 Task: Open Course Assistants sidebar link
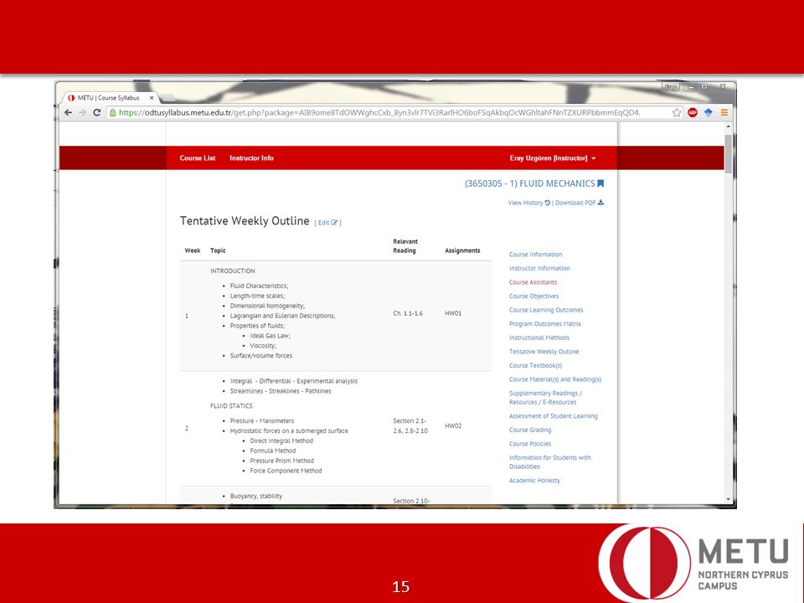click(533, 282)
